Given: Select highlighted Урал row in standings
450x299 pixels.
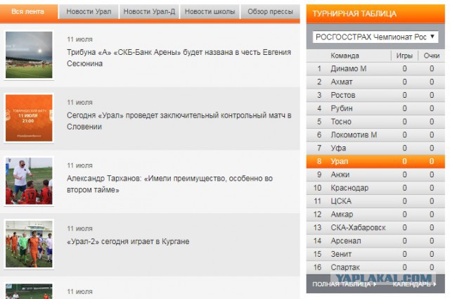Looking at the screenshot, I should tap(375, 161).
